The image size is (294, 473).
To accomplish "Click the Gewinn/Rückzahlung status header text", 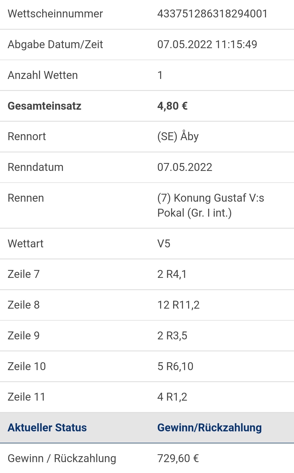I will pyautogui.click(x=210, y=428).
